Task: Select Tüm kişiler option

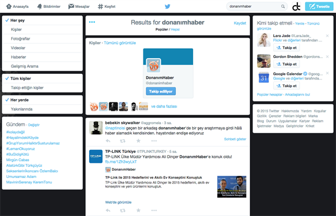Action: pos(43,78)
